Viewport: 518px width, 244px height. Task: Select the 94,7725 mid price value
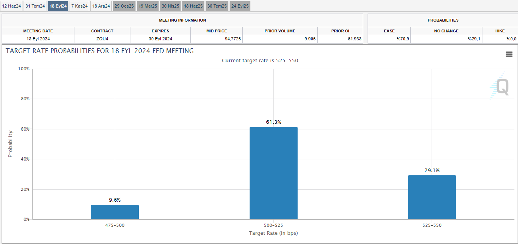point(216,39)
